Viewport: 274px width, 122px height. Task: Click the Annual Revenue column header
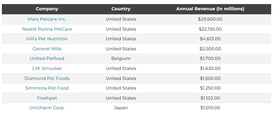coord(210,9)
